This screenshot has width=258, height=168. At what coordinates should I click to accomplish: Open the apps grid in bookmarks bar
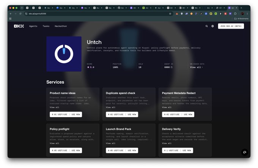pos(10,19)
